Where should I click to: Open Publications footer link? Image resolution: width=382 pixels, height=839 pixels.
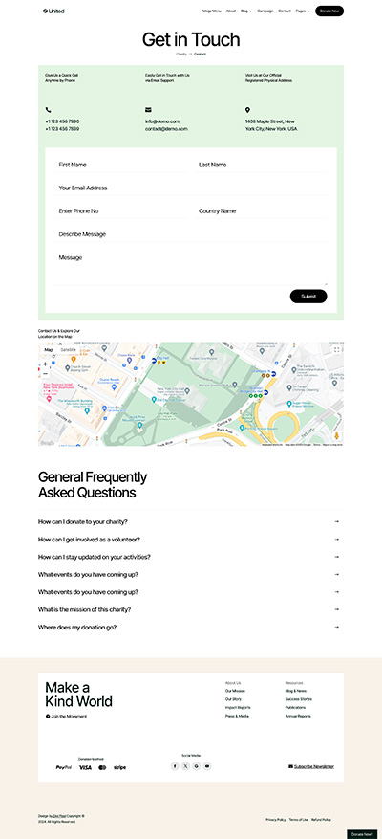pos(295,707)
